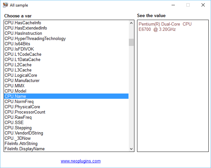Select CPU.HyperThreadingTechnology entry
The width and height of the screenshot is (211, 168).
pos(66,39)
